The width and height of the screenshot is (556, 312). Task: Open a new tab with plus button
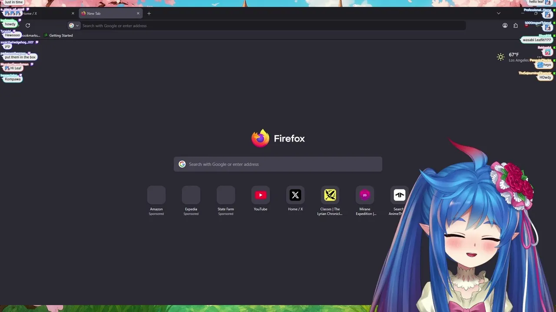(x=149, y=13)
